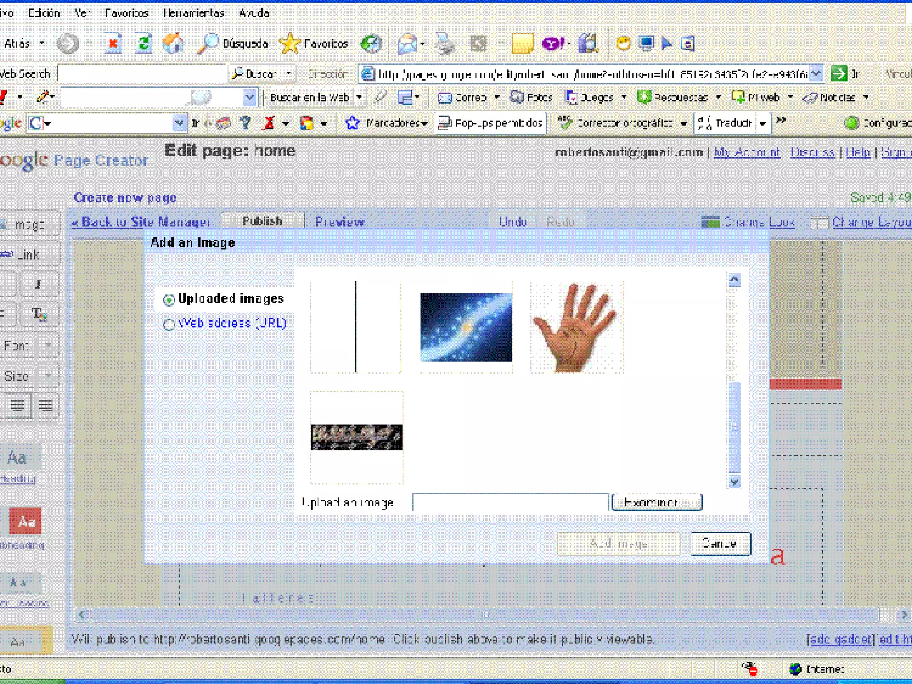The image size is (912, 684).
Task: Click the Cancel button in Add an Image dialog
Action: (720, 544)
